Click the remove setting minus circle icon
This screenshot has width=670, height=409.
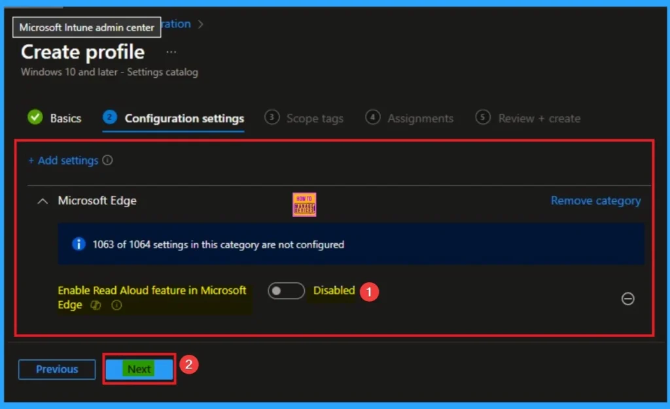627,299
